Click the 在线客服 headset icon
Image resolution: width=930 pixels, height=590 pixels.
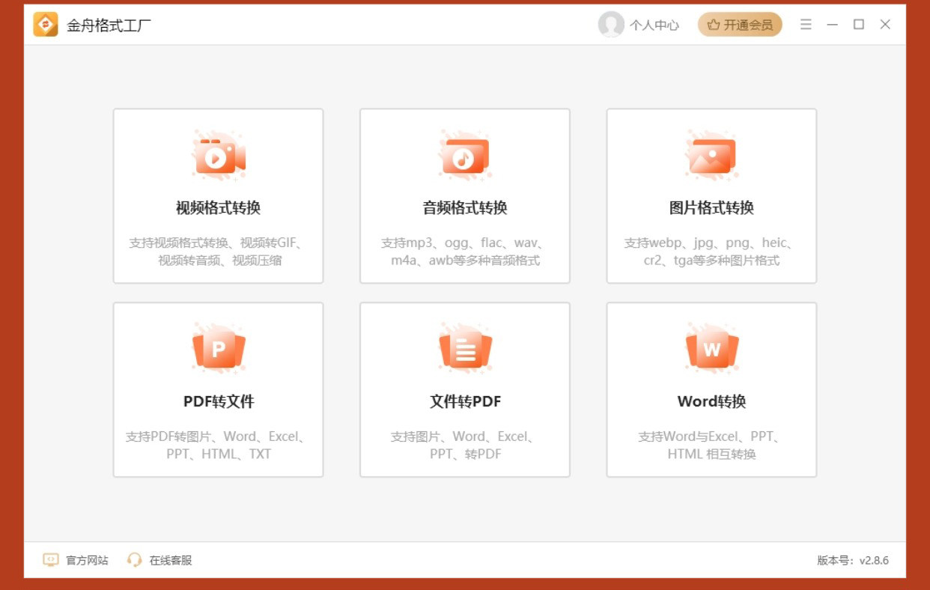coord(135,560)
